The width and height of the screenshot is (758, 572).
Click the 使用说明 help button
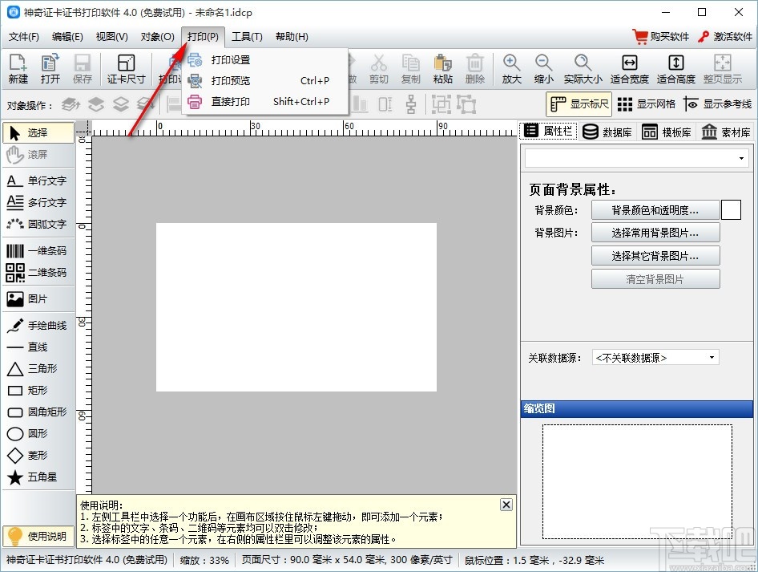coord(38,536)
